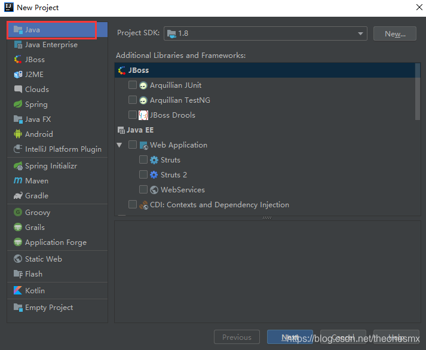Viewport: 426px width, 350px height.
Task: Select Android project type label
Action: (39, 134)
